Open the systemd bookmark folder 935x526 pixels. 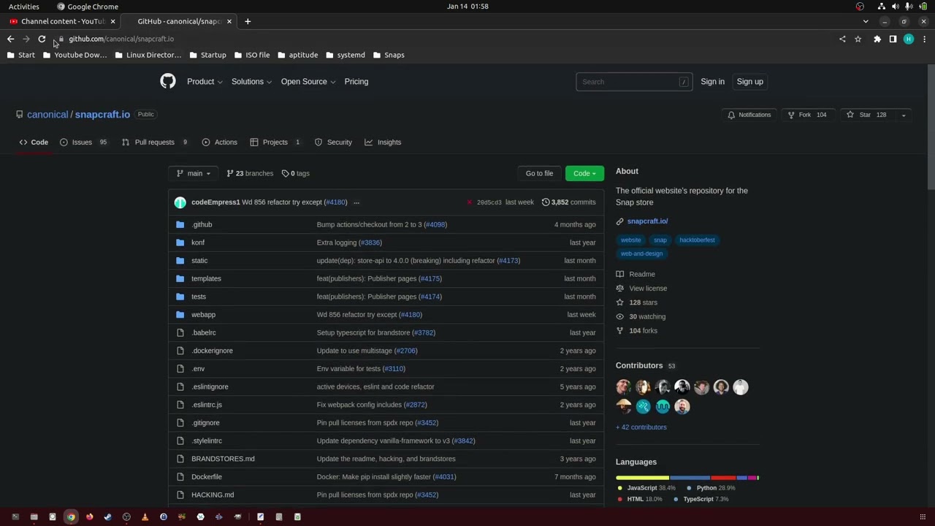click(x=346, y=55)
